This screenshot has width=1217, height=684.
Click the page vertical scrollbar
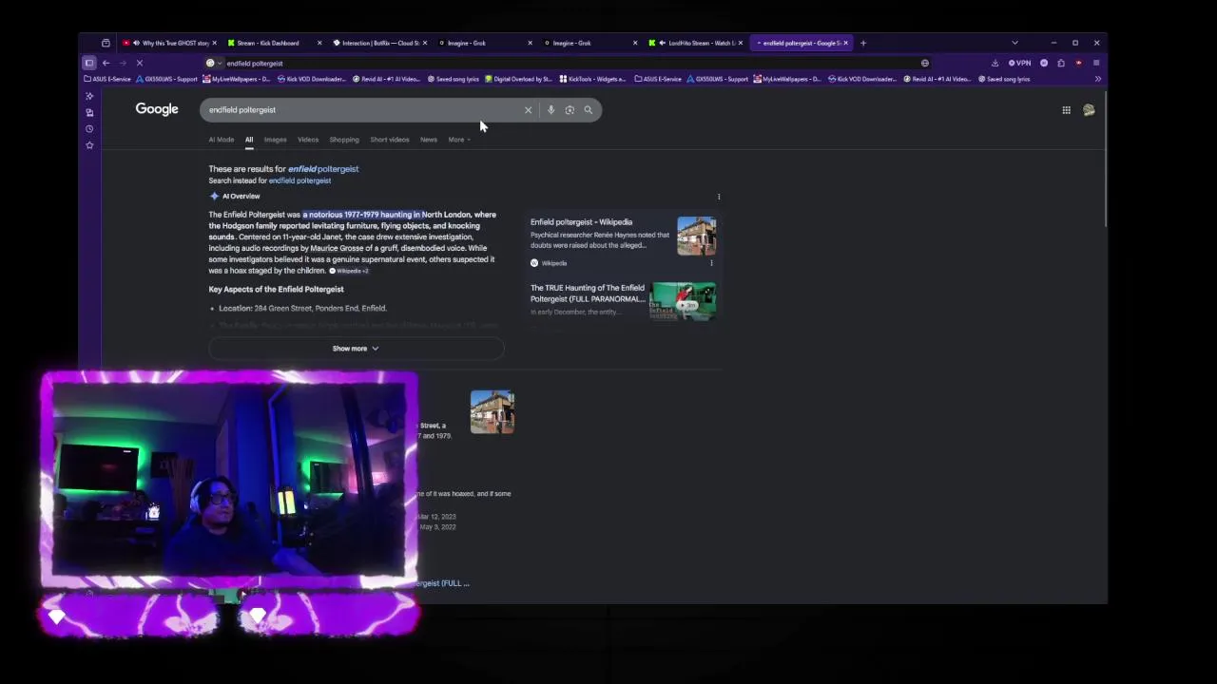click(1105, 161)
